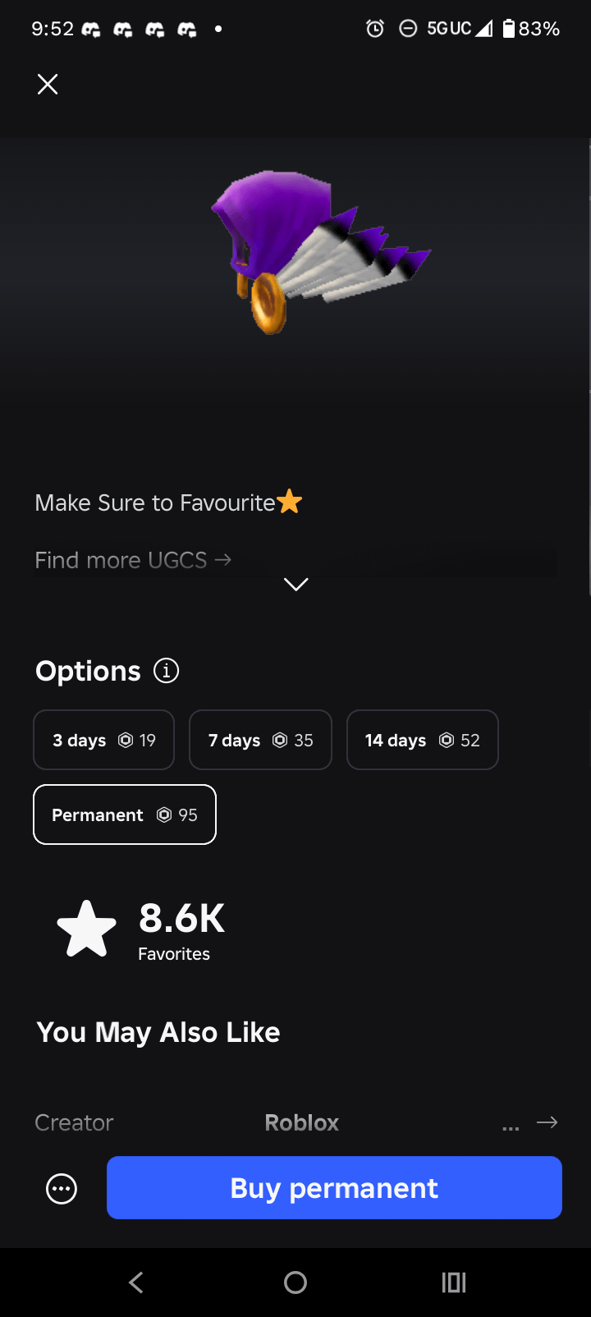Tap the Android back navigation arrow
The image size is (591, 1317).
pyautogui.click(x=136, y=1283)
